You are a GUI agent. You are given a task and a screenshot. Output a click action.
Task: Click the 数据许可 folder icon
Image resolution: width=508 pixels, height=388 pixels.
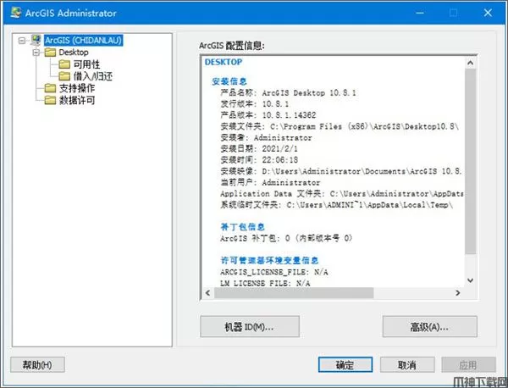[50, 100]
